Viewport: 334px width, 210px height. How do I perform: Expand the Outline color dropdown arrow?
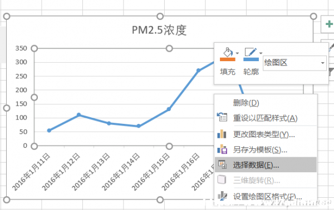(261, 53)
